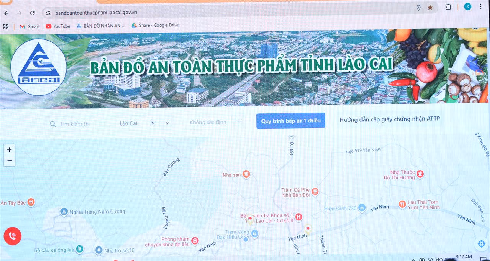Image resolution: width=490 pixels, height=261 pixels.
Task: Click the locate-me crosshair map icon
Action: [481, 244]
